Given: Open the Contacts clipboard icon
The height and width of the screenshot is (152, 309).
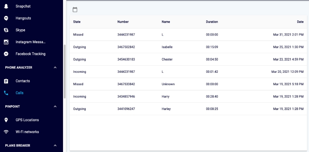Looking at the screenshot, I should pos(6,81).
